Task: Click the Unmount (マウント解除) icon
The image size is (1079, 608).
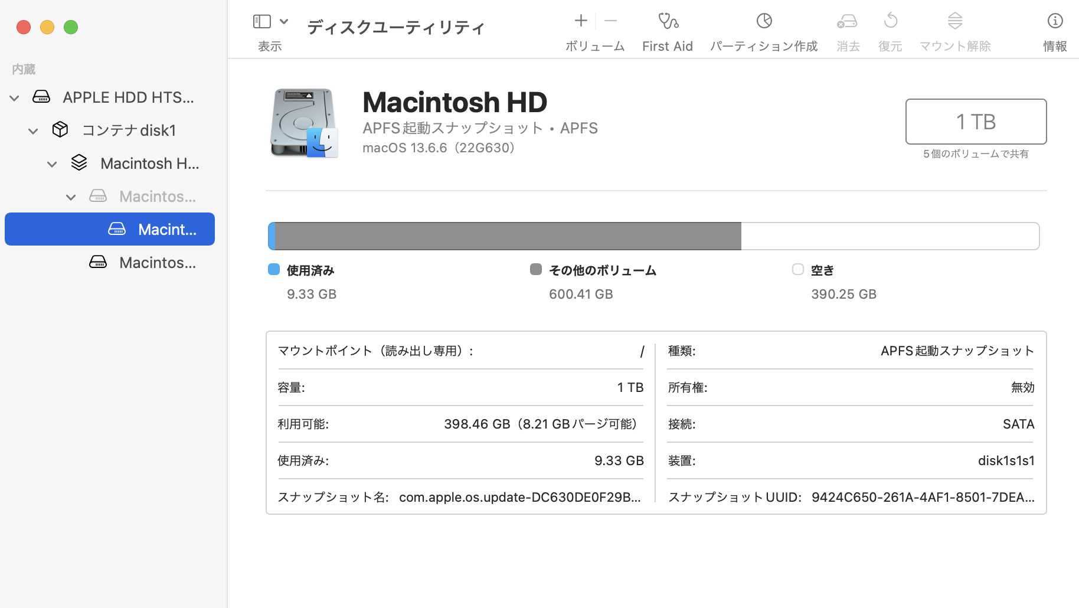Action: [955, 21]
